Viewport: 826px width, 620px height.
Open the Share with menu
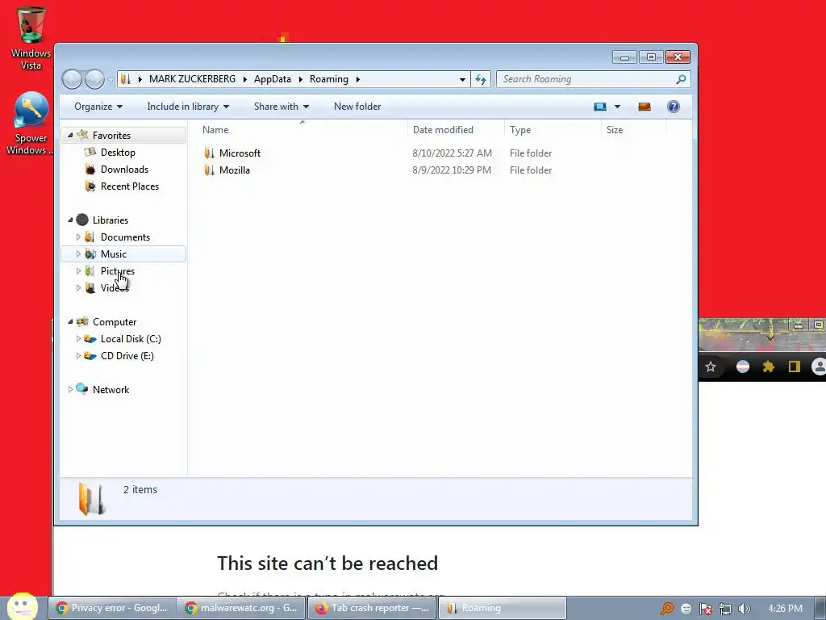click(282, 107)
